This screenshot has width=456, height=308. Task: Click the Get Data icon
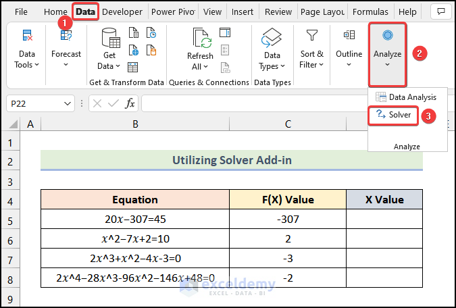[109, 47]
